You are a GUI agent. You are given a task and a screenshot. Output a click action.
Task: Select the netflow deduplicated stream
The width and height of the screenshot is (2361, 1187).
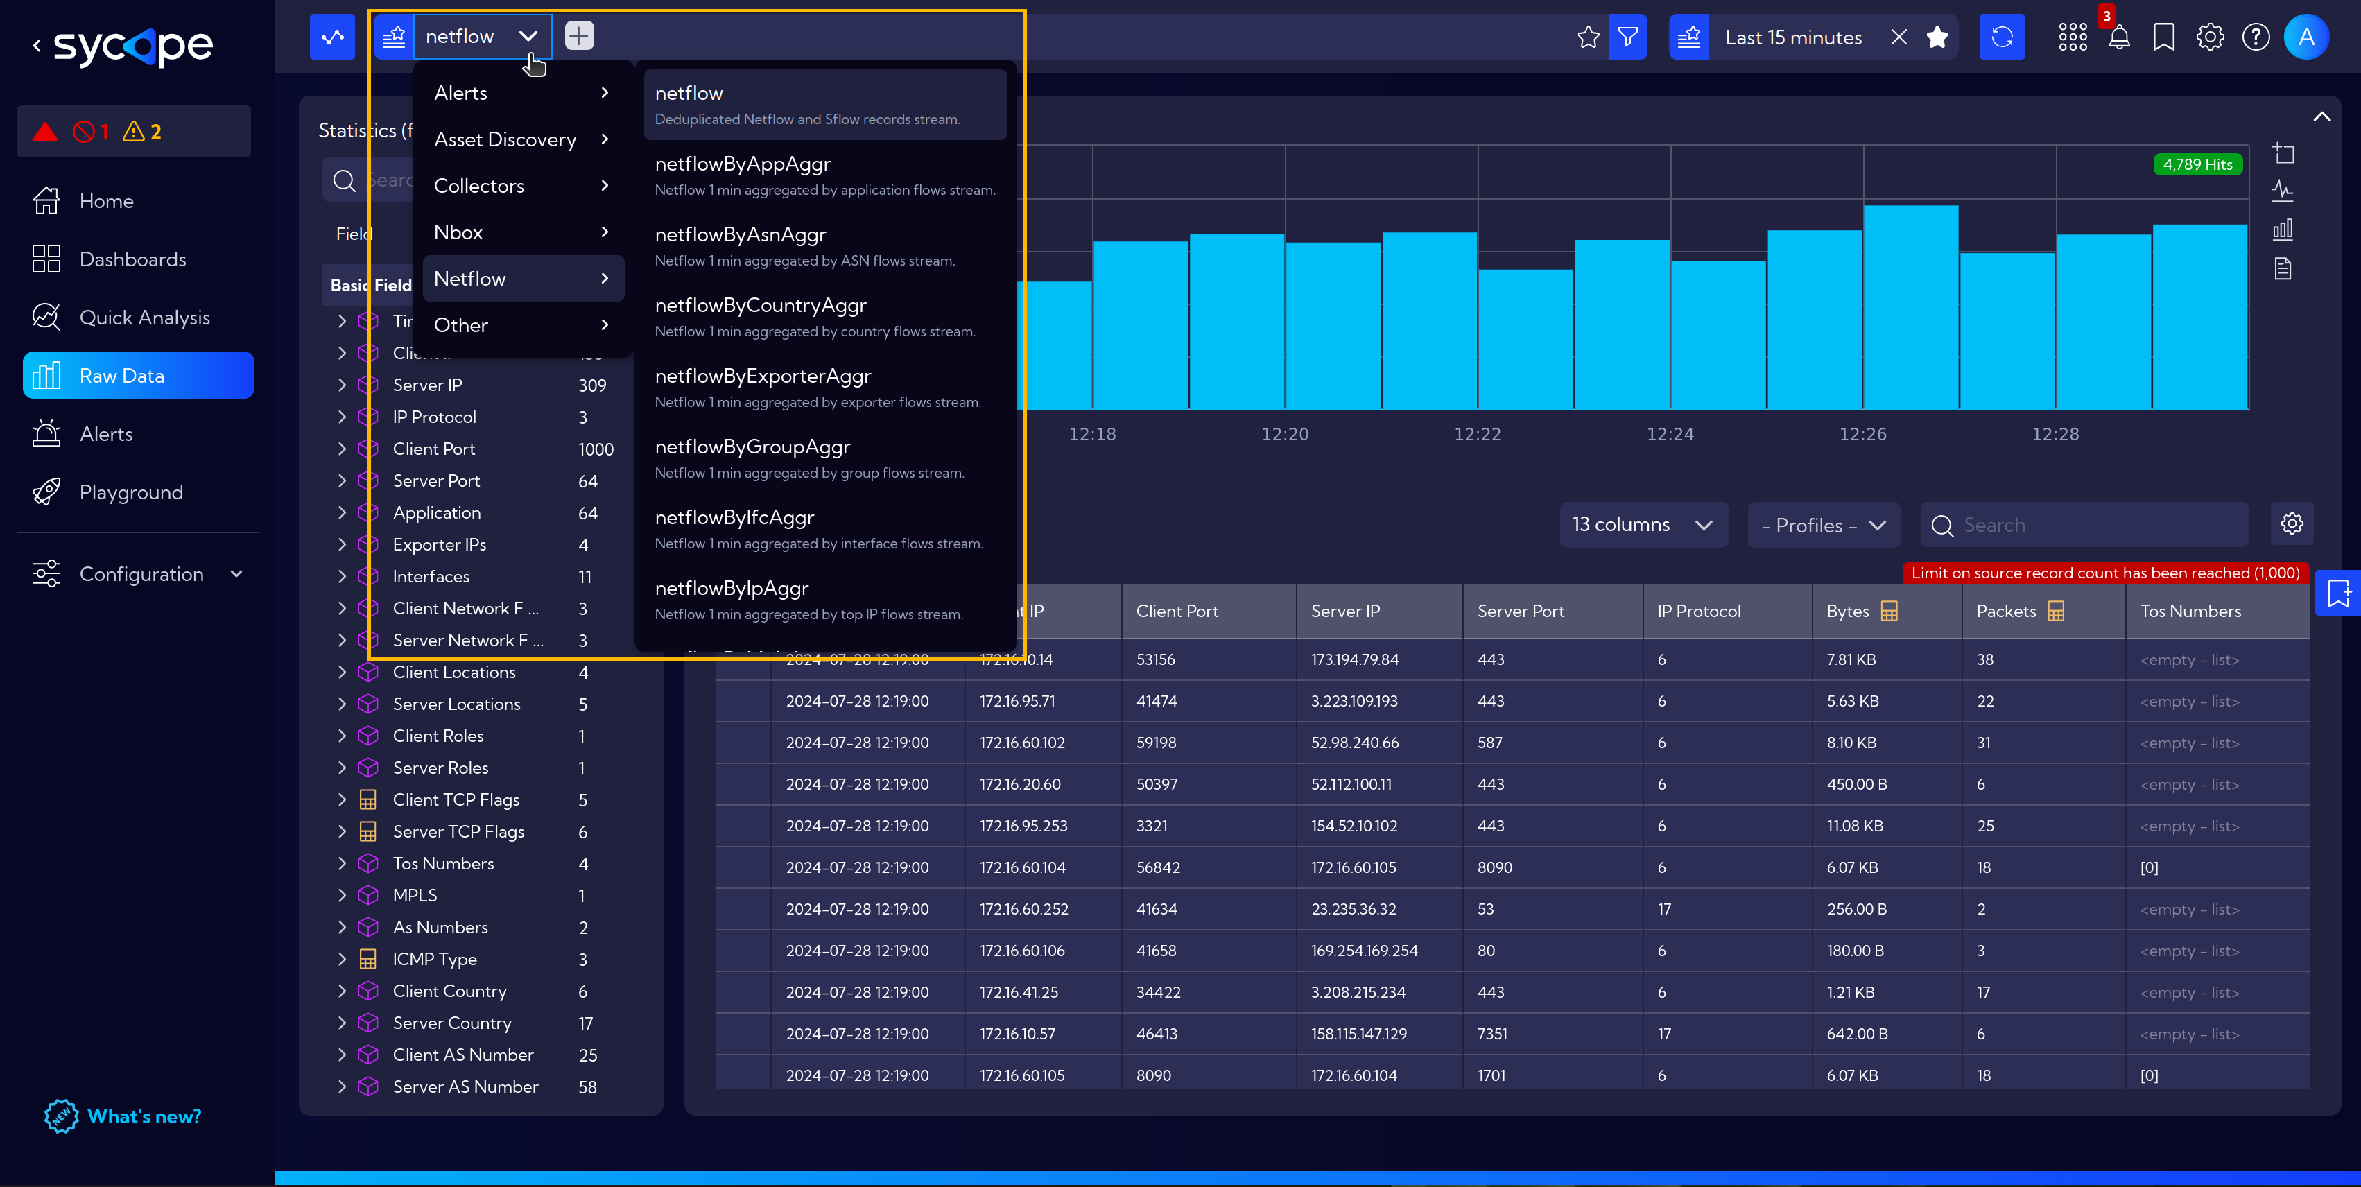[825, 105]
